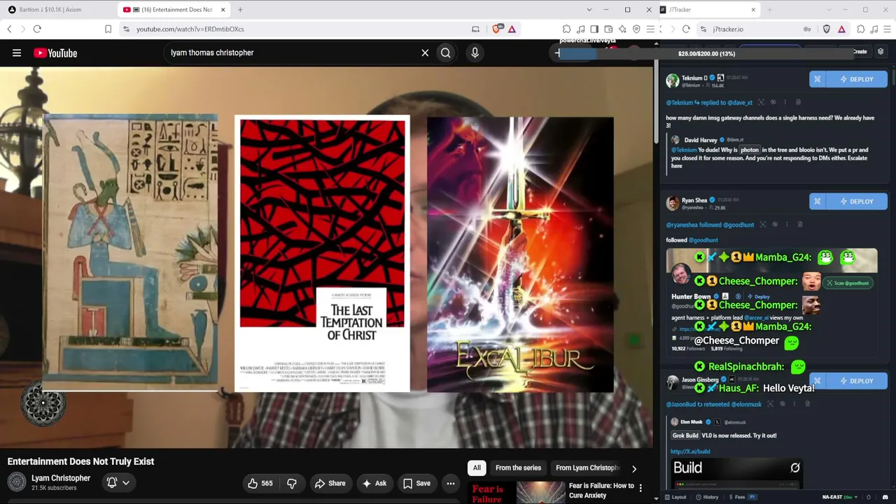896x504 pixels.
Task: Reload the YouTube page
Action: click(37, 29)
